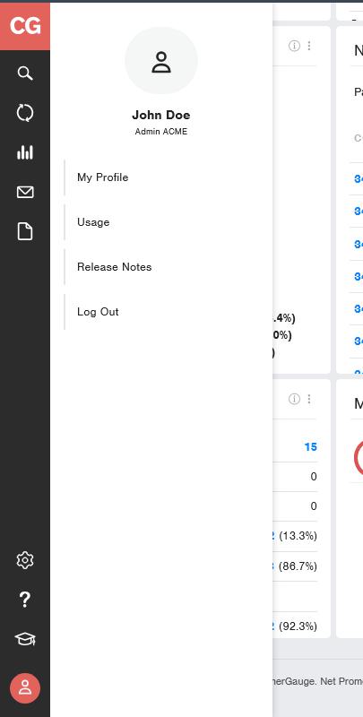Open the settings gear icon
Image resolution: width=363 pixels, height=717 pixels.
pos(25,560)
